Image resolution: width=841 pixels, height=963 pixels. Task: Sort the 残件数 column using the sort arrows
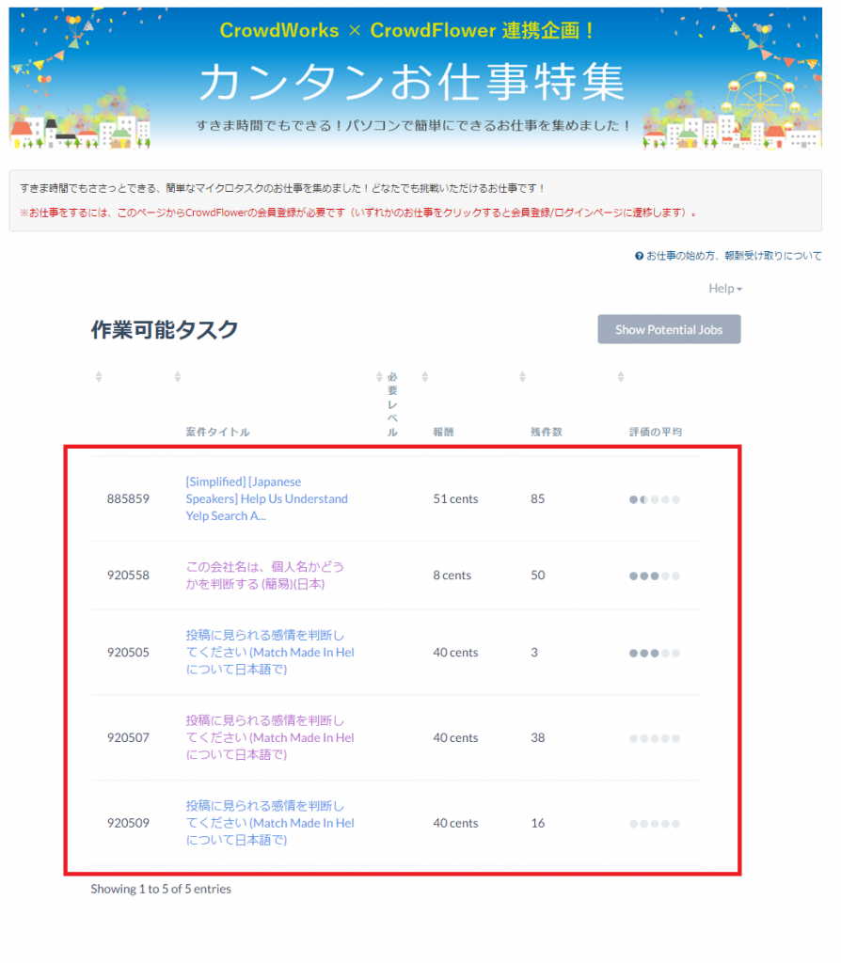pos(522,375)
